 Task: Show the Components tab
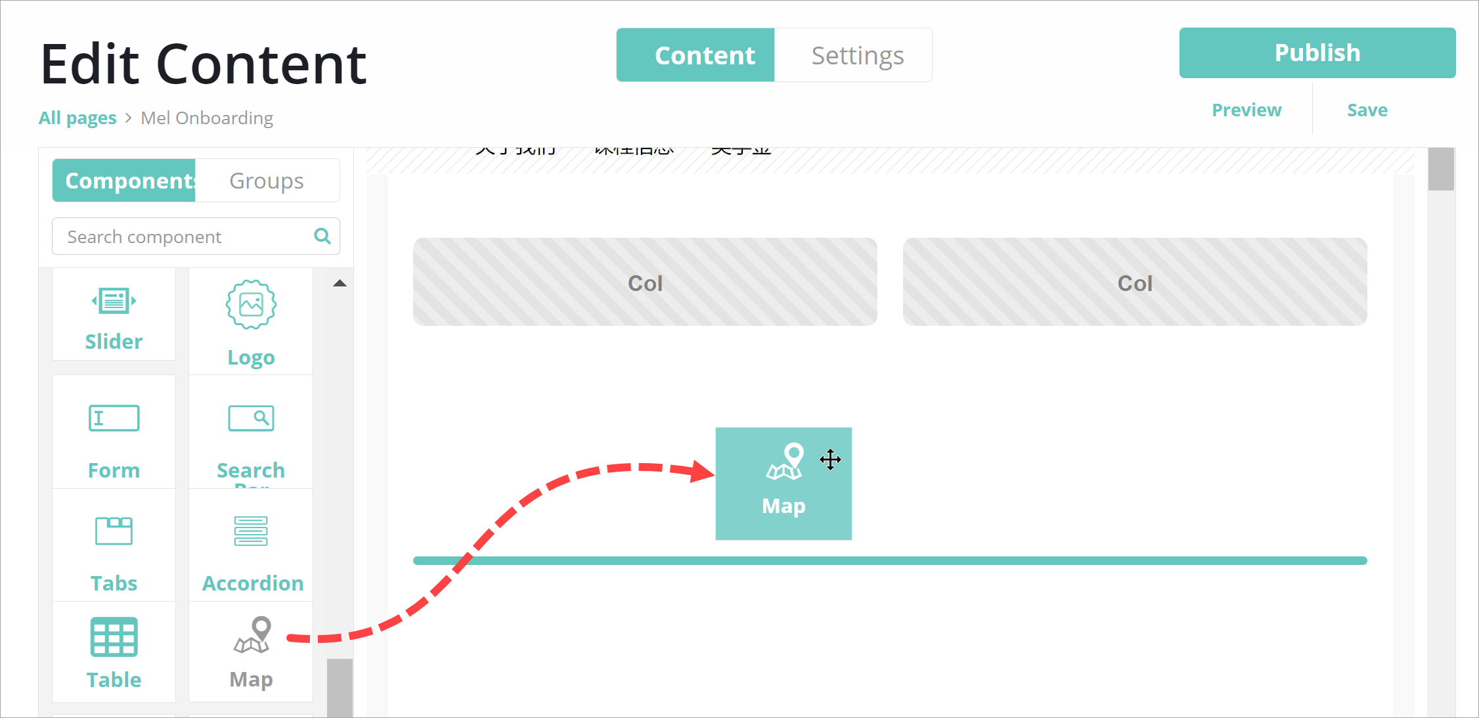click(x=124, y=181)
